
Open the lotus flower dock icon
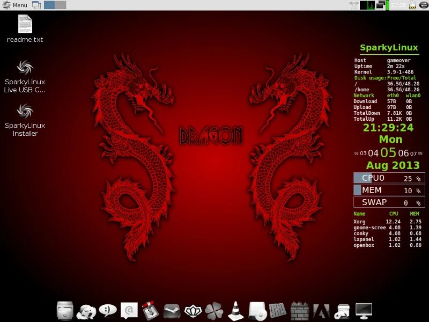pyautogui.click(x=193, y=311)
